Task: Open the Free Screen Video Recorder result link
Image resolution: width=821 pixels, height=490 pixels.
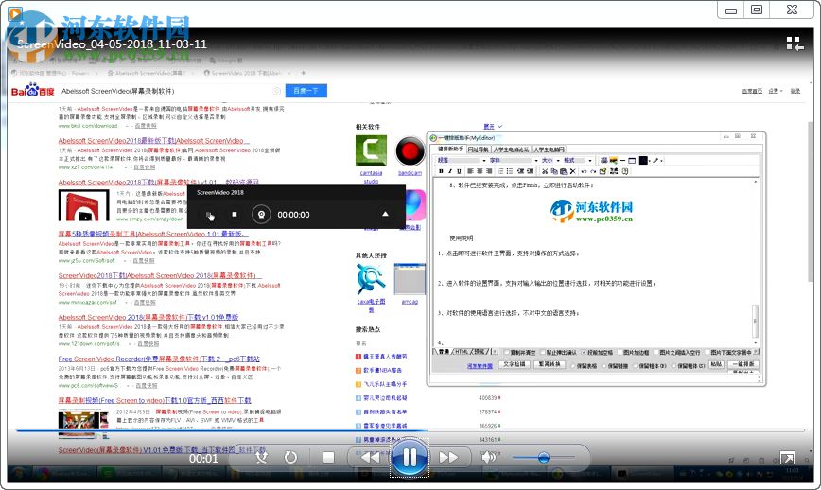Action: 159,359
